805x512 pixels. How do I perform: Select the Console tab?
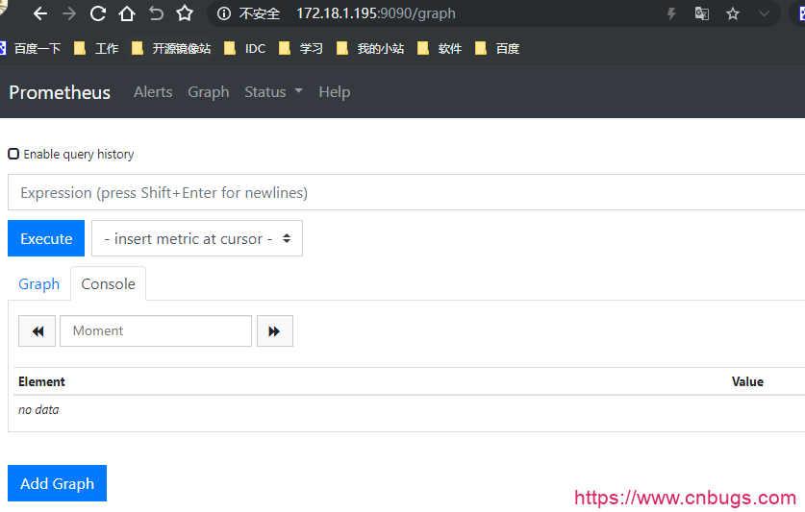[108, 284]
